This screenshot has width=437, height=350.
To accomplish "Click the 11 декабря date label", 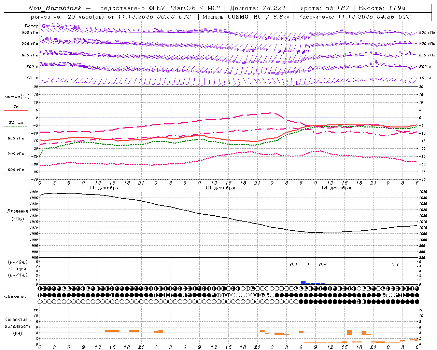I will pyautogui.click(x=104, y=188).
